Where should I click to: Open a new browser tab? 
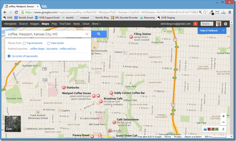44,6
